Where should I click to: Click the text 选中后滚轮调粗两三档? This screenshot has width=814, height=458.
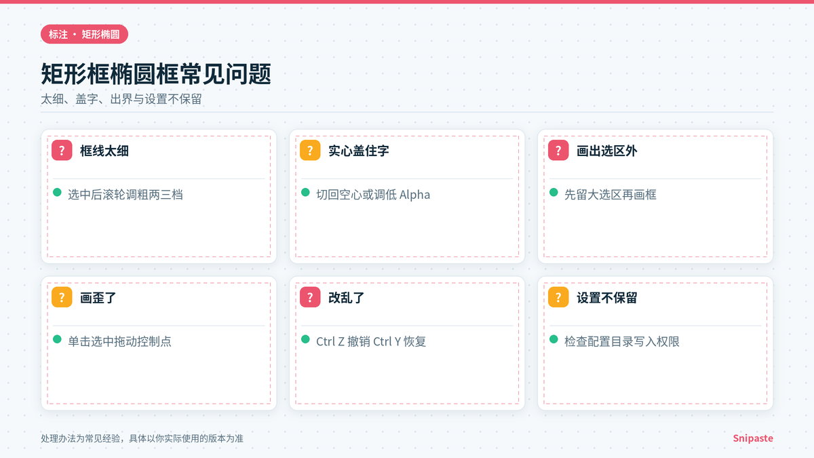click(x=125, y=195)
